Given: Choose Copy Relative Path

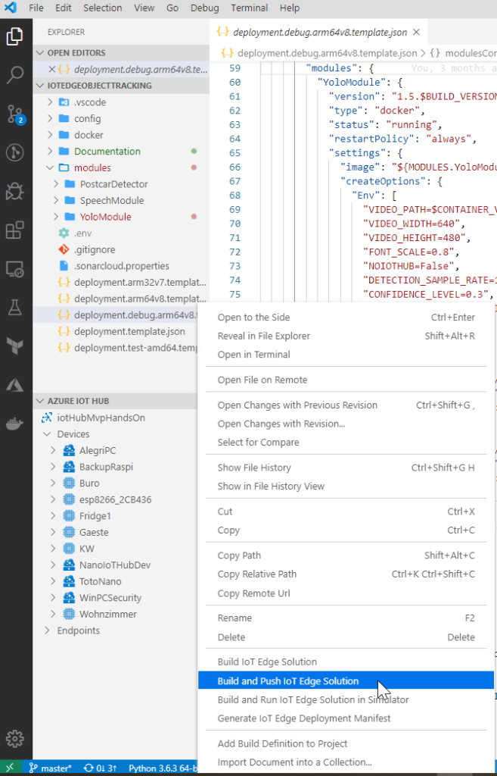Looking at the screenshot, I should pos(346,574).
